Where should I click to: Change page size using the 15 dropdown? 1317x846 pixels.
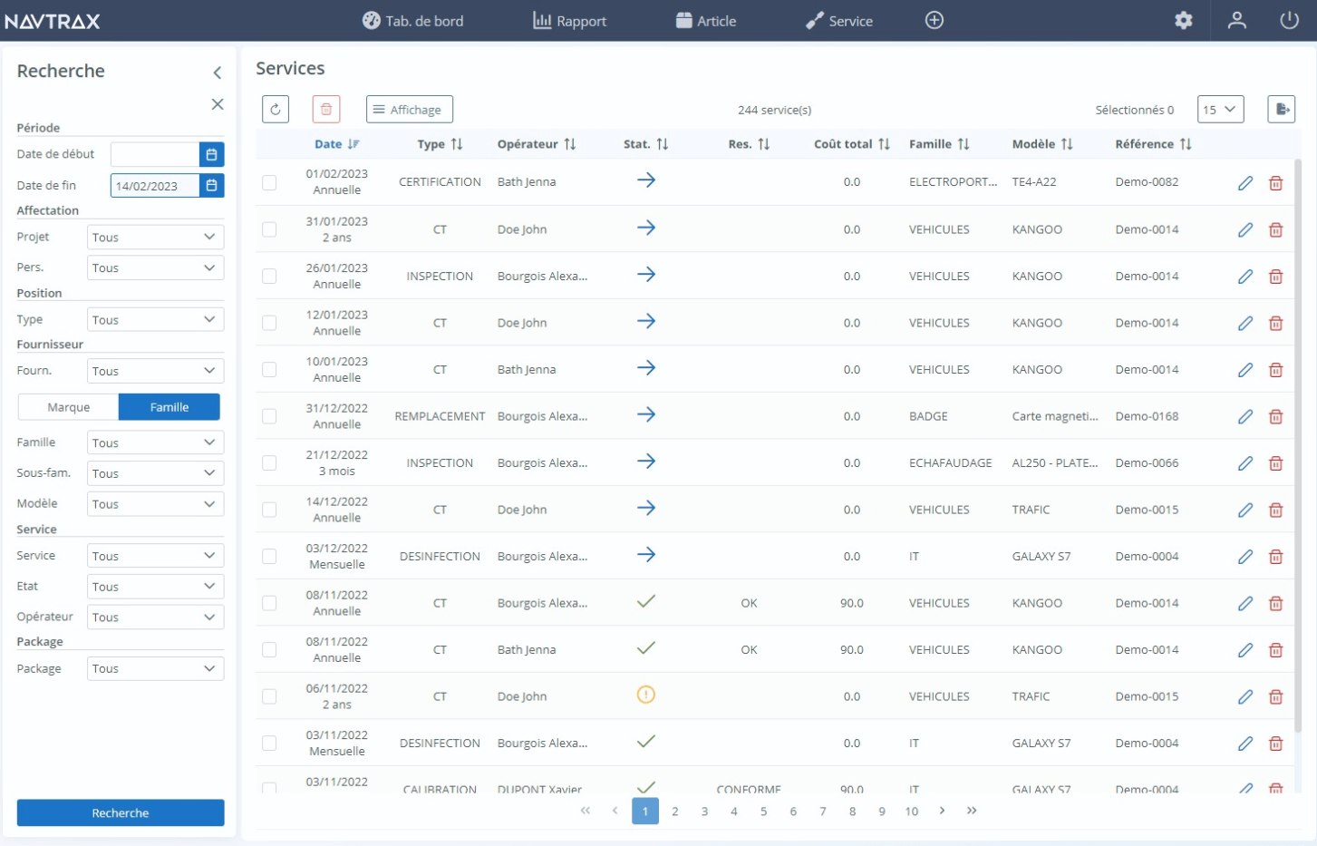pyautogui.click(x=1220, y=109)
